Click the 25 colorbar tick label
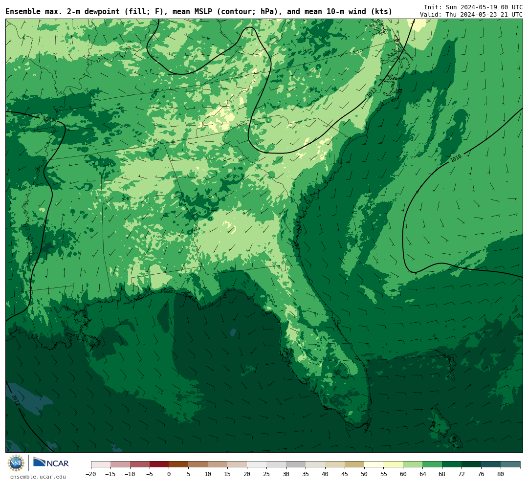Viewport: 528px width, 483px height. coord(266,474)
